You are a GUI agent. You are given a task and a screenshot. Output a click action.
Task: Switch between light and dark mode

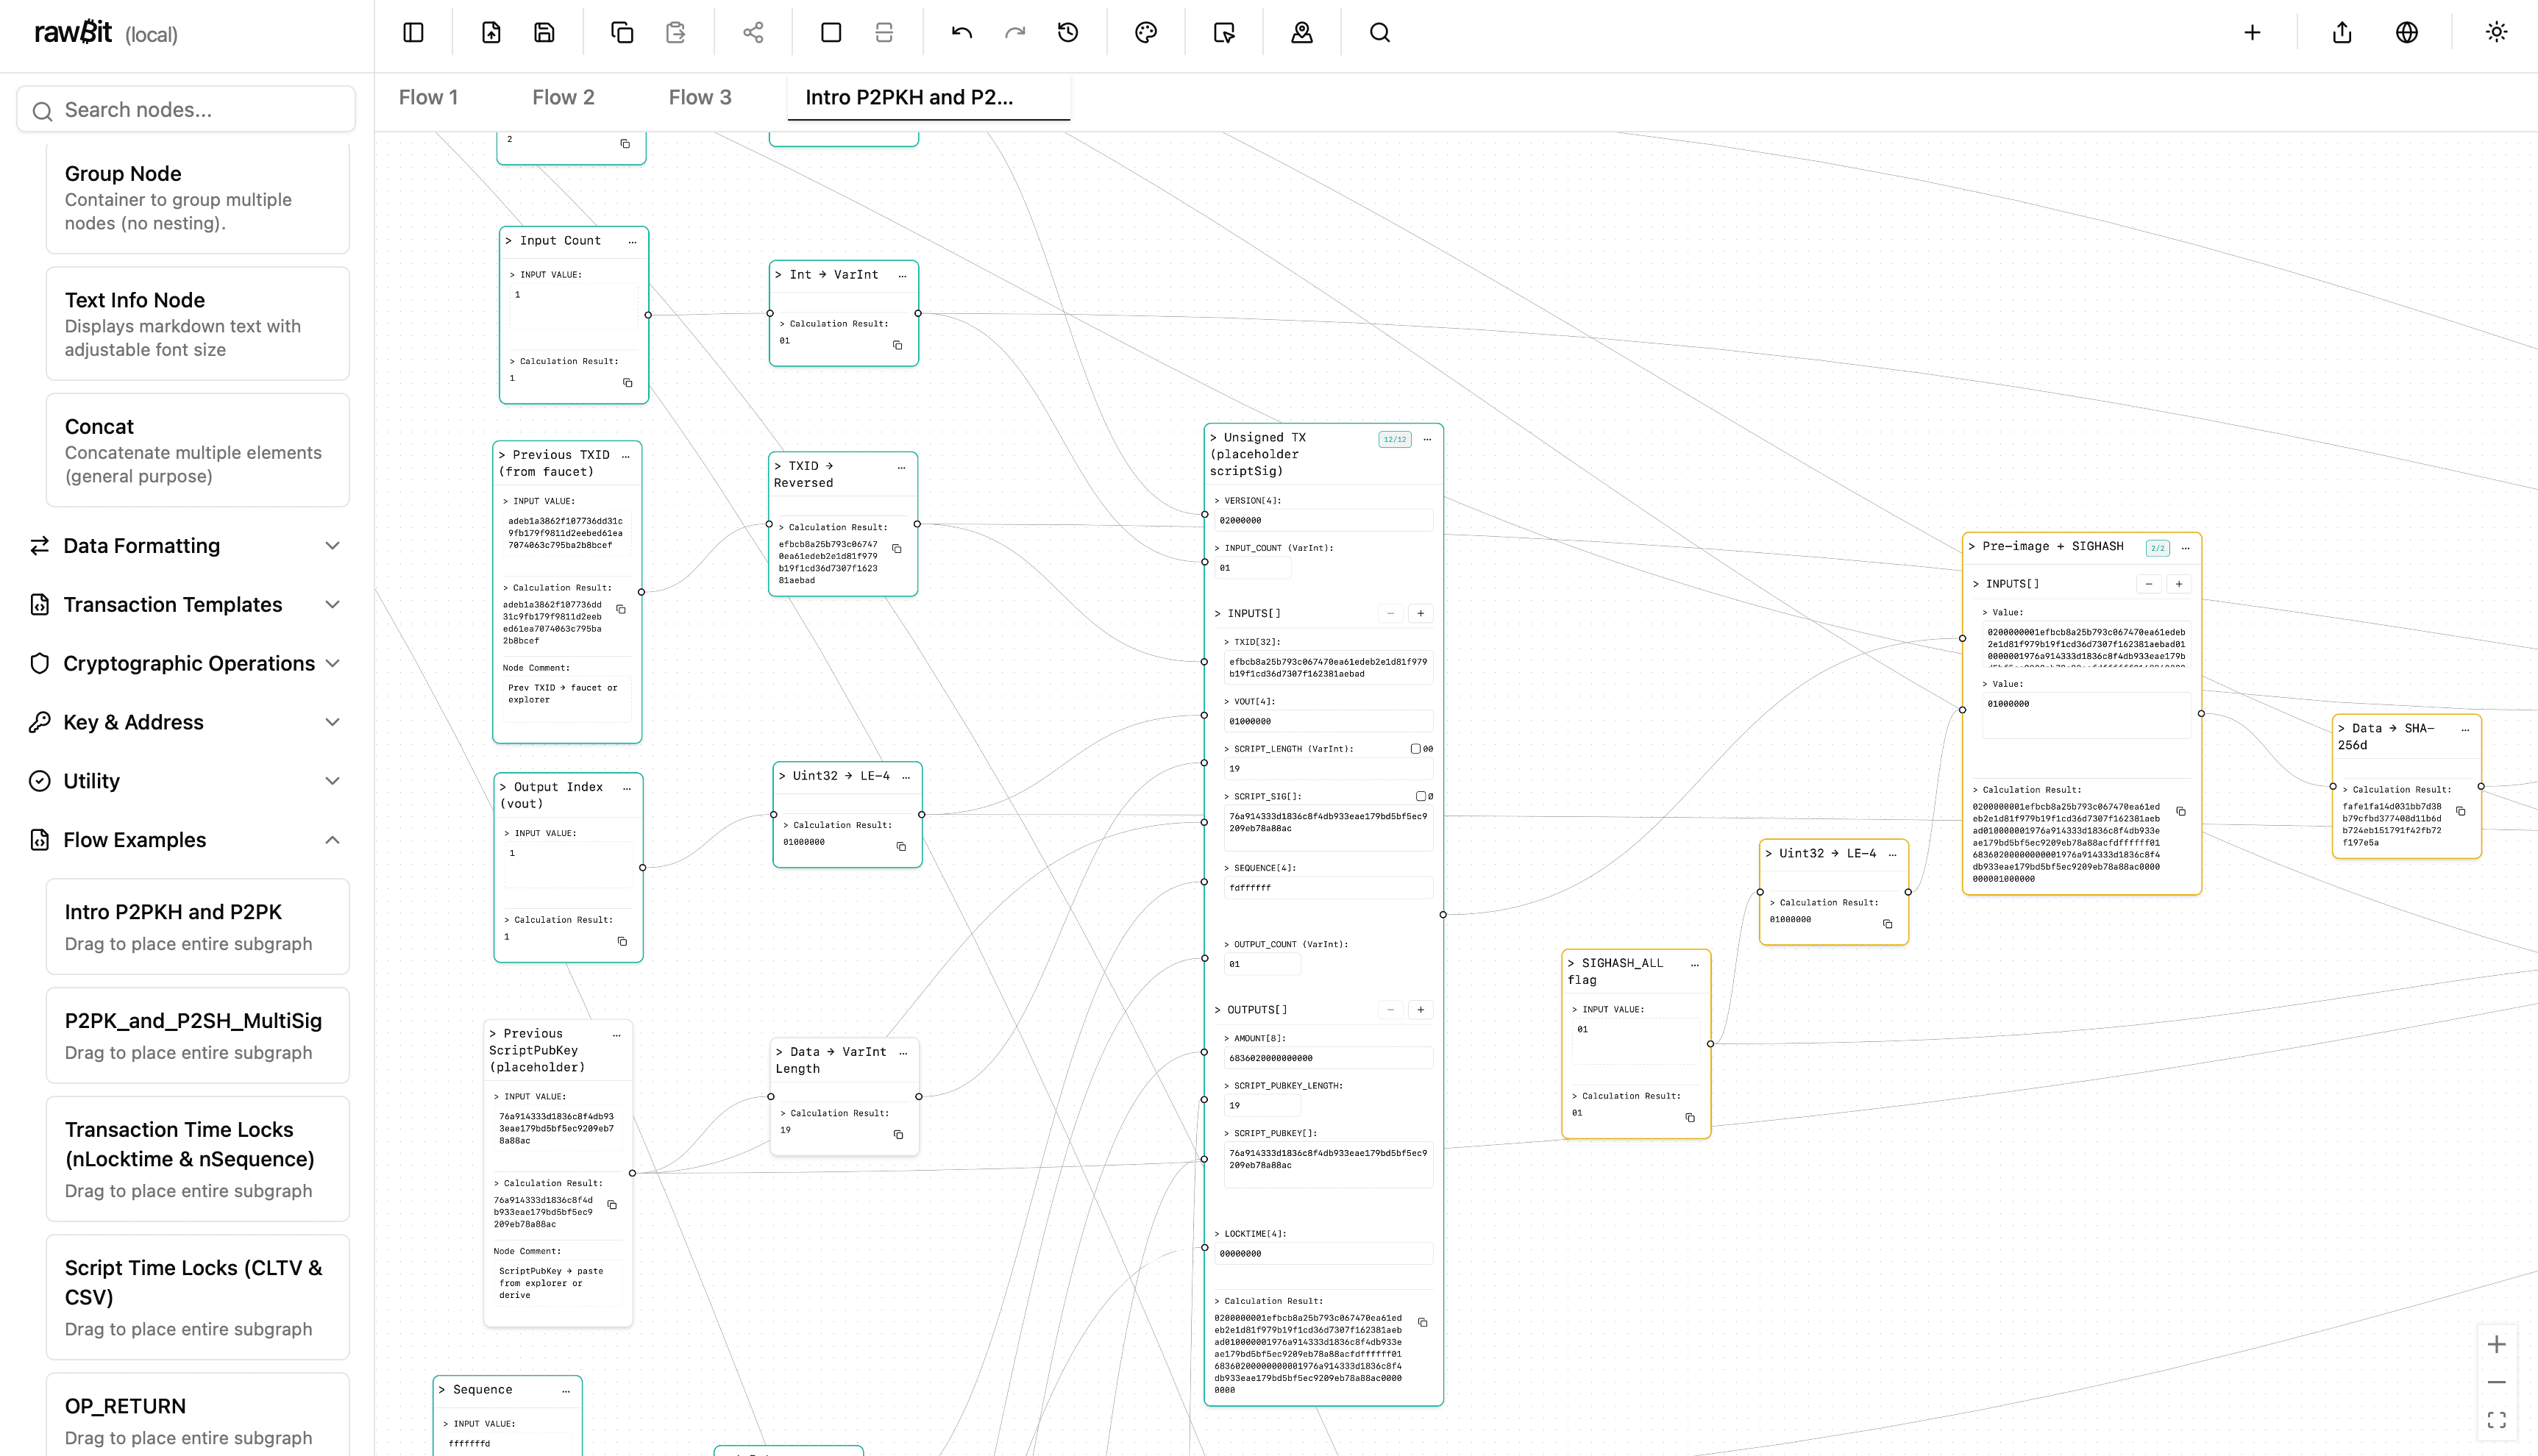click(2496, 32)
